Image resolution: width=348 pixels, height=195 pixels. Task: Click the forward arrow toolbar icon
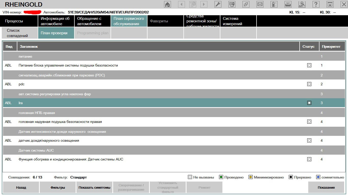pyautogui.click(x=204, y=4)
